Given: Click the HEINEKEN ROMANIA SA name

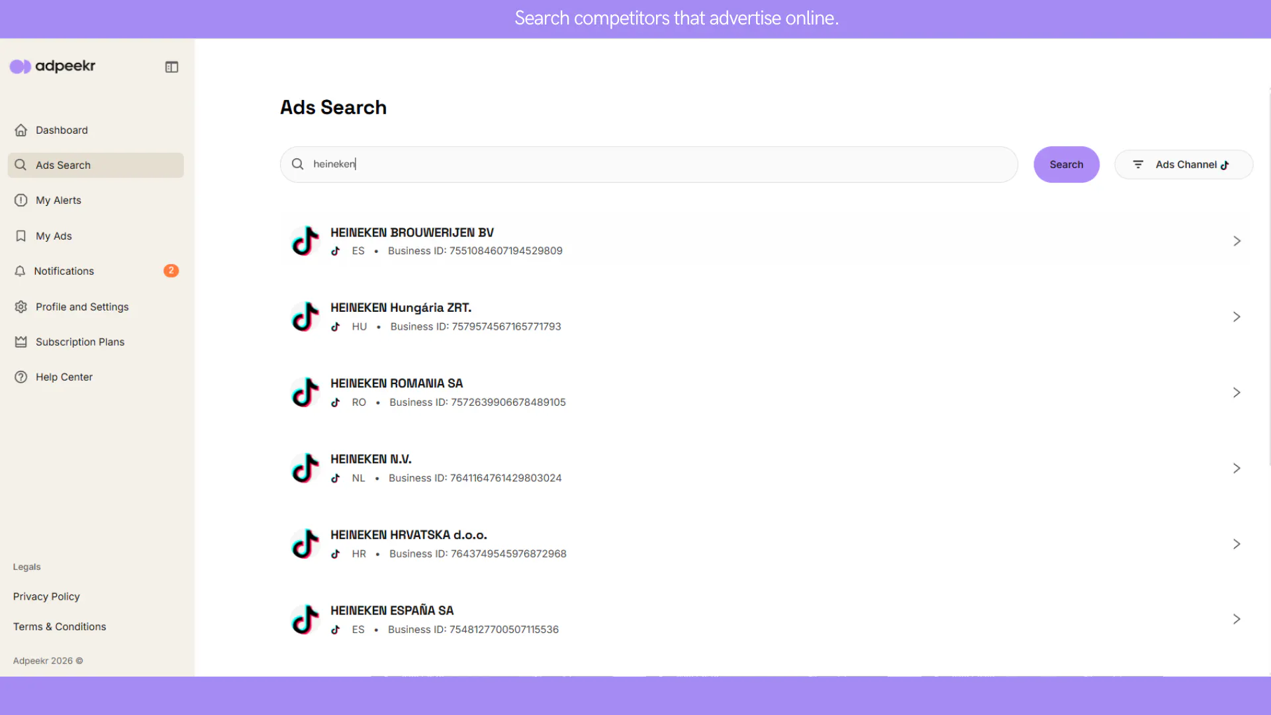Looking at the screenshot, I should [397, 384].
